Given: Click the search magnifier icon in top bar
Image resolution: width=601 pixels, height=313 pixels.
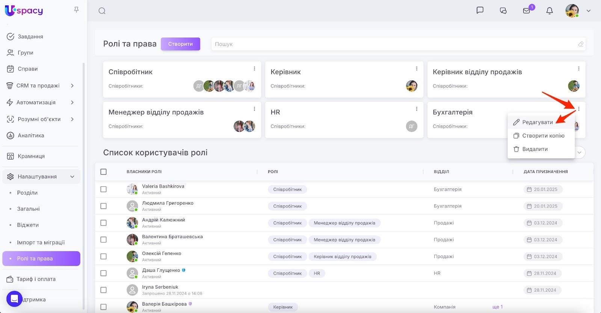Looking at the screenshot, I should click(x=102, y=11).
